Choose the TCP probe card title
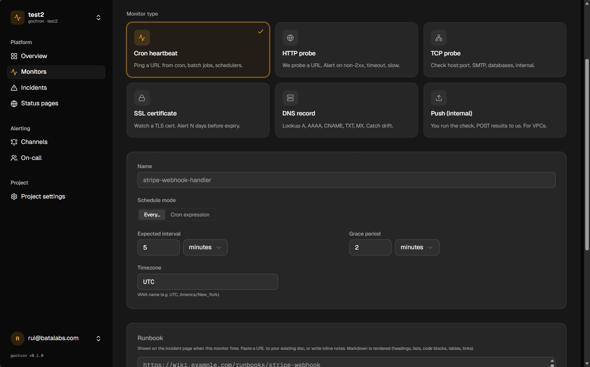This screenshot has width=590, height=367. pyautogui.click(x=445, y=53)
